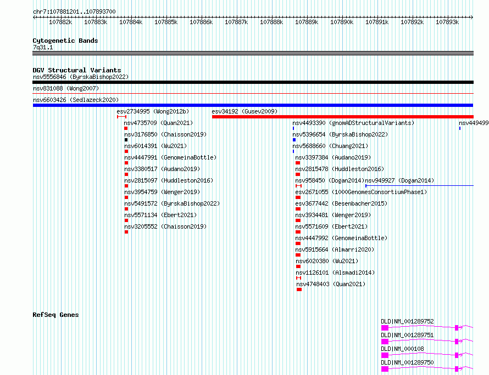Screen dimensions: 489x375
Task: Open nsv4447992 (GenomeinaBottle) entry
Action: coord(341,238)
